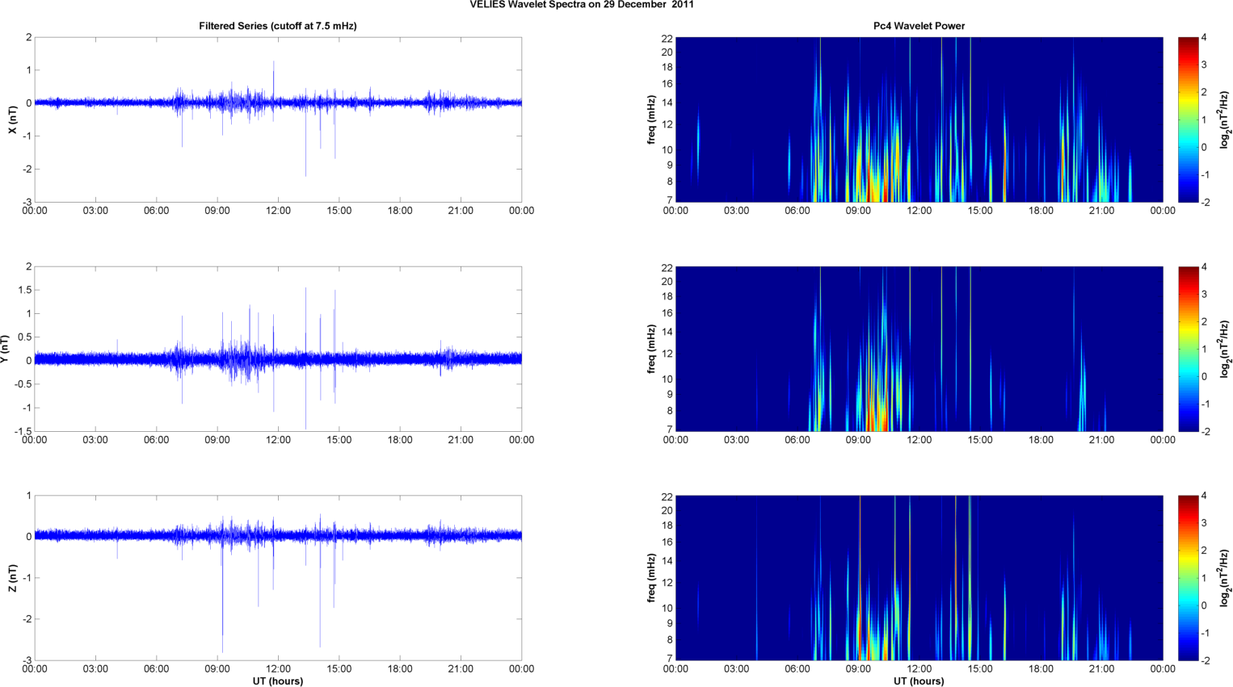Click inside the top Pc4 wavelet spectrogram
The image size is (1233, 687).
(919, 119)
